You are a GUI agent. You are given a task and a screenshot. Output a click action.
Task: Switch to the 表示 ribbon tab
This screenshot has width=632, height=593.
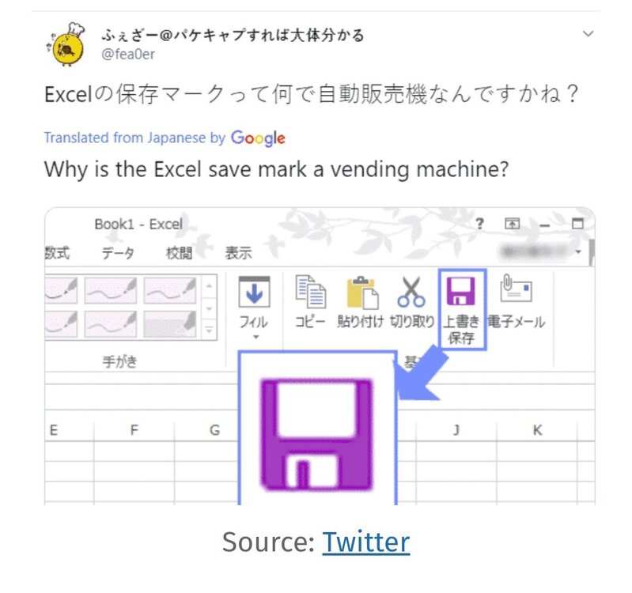tap(238, 253)
